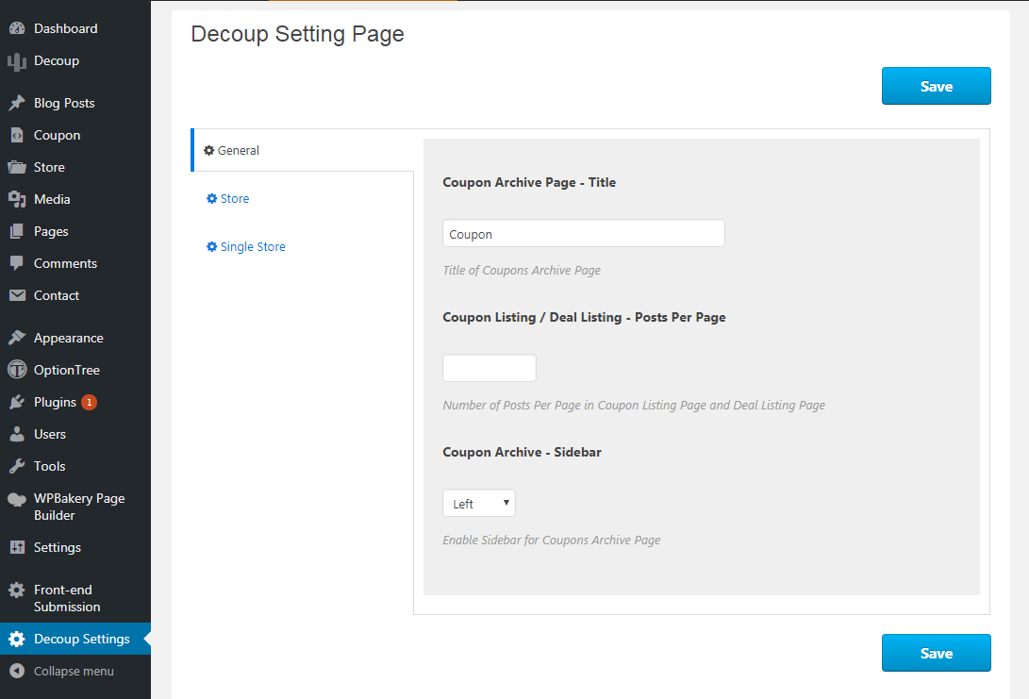
Task: Switch to the Store settings tab
Action: point(233,198)
